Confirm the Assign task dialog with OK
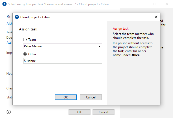Screen dimensions: 173x118 (x=66, y=97)
